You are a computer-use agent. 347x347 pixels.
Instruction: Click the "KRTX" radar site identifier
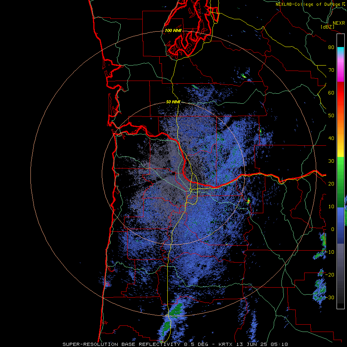pos(226,344)
